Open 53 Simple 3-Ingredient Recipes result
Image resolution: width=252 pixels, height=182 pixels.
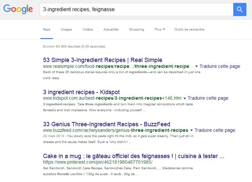tap(103, 60)
